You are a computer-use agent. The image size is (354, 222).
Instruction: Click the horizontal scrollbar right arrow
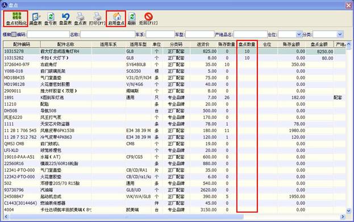[x=343, y=216]
